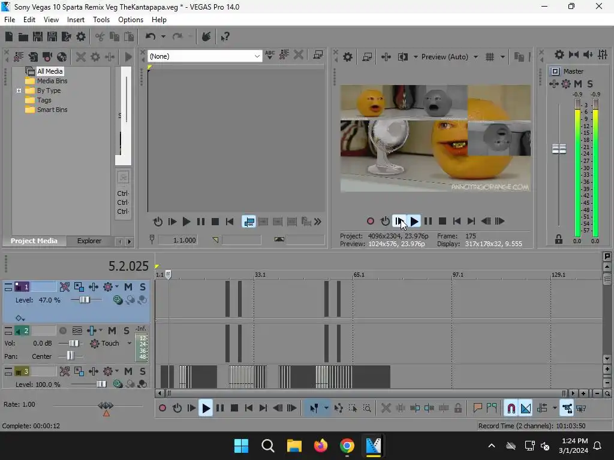Select the Normal edit tool in the timeline toolbar

[x=314, y=408]
